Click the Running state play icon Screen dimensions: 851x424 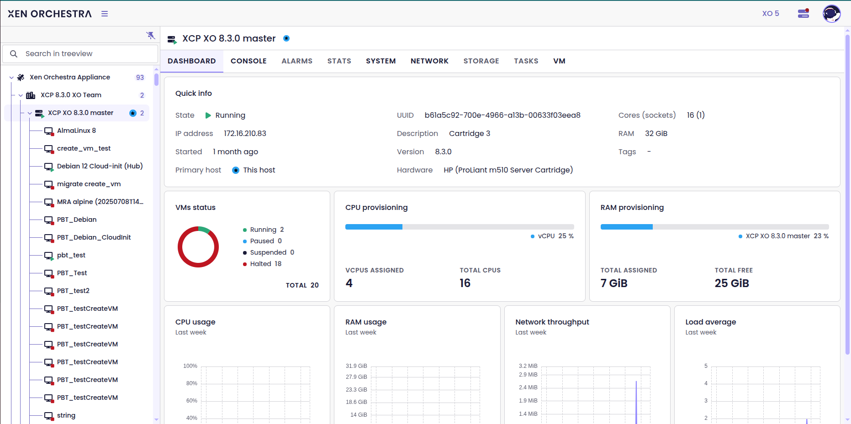pos(208,115)
